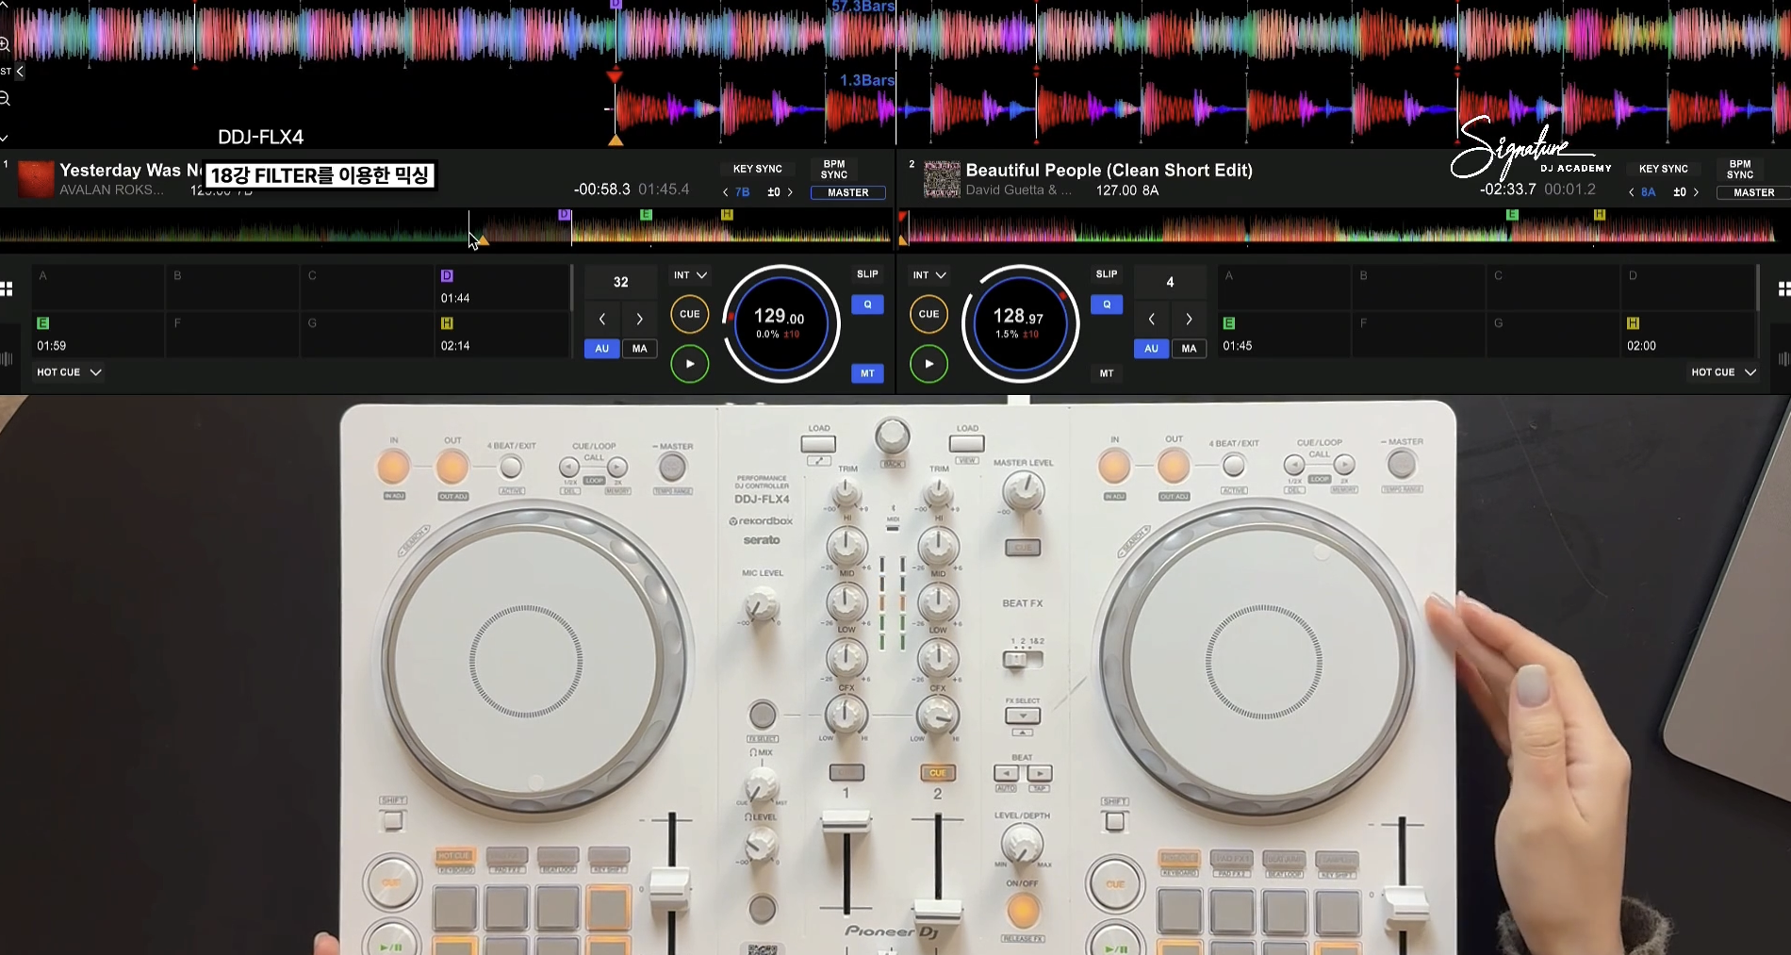Click the beat jump value 32
This screenshot has width=1791, height=955.
(620, 282)
